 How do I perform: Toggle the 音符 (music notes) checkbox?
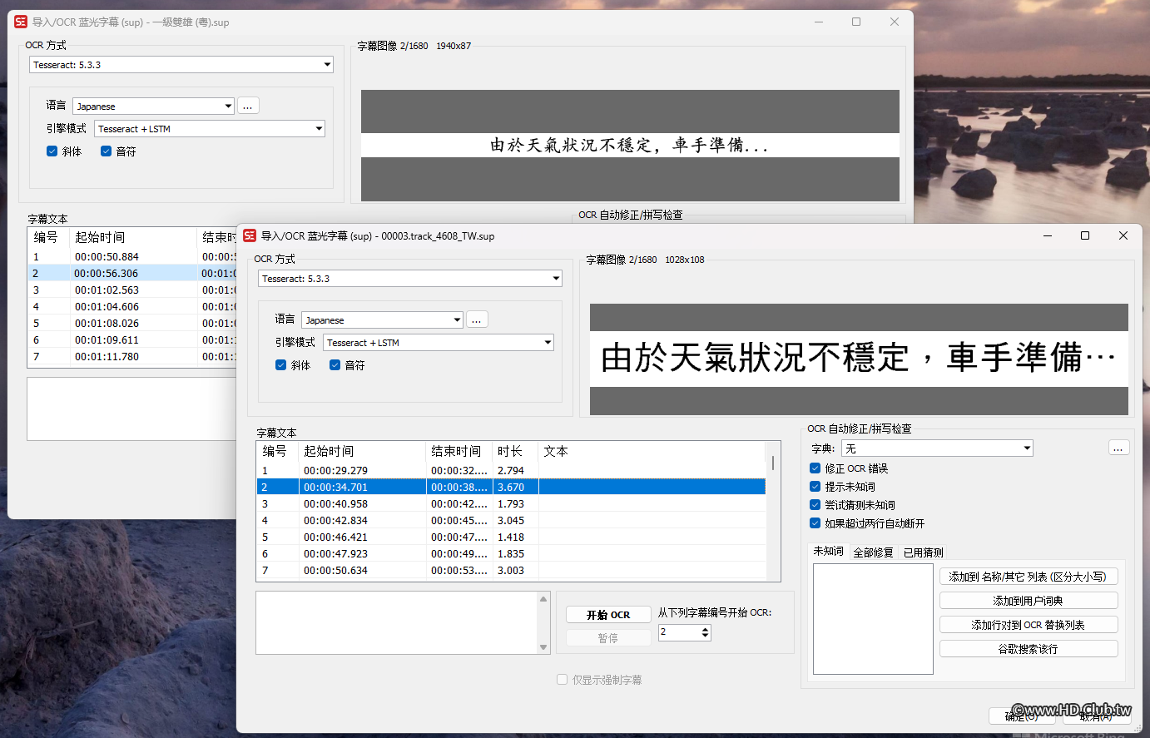(335, 364)
